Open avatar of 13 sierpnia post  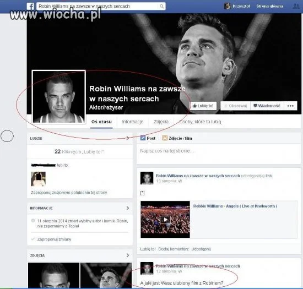coord(147,178)
